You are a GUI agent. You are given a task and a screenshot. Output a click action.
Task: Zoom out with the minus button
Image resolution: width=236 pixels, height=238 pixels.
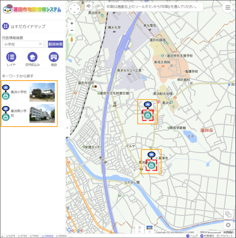(72, 30)
